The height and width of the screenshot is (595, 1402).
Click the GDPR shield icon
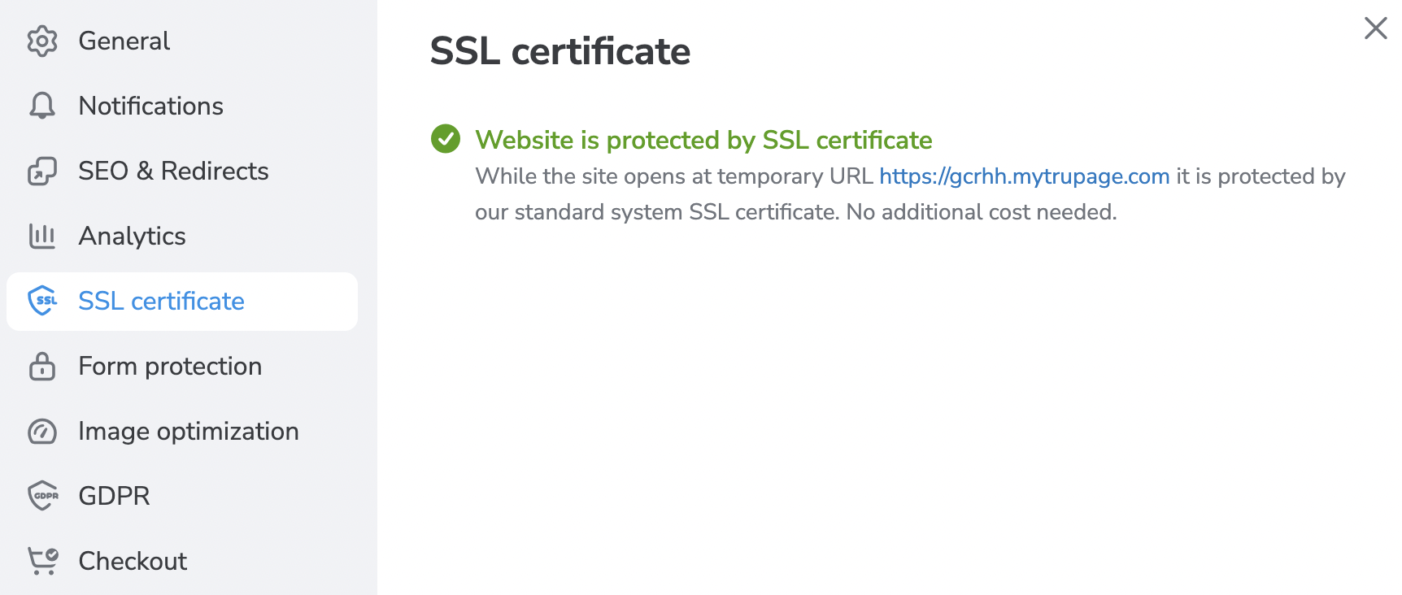[42, 495]
